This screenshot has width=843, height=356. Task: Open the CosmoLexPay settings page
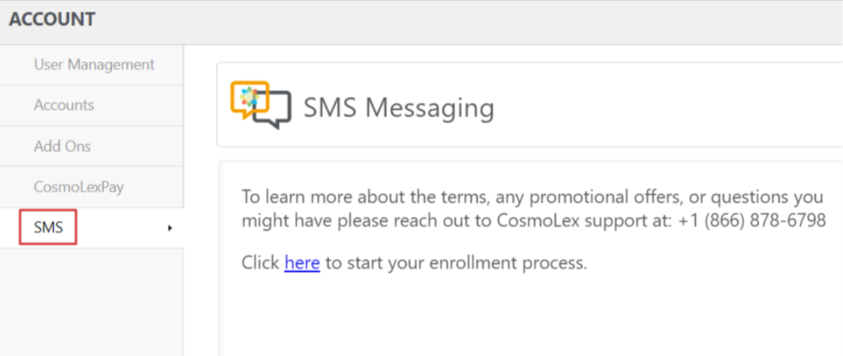tap(79, 187)
